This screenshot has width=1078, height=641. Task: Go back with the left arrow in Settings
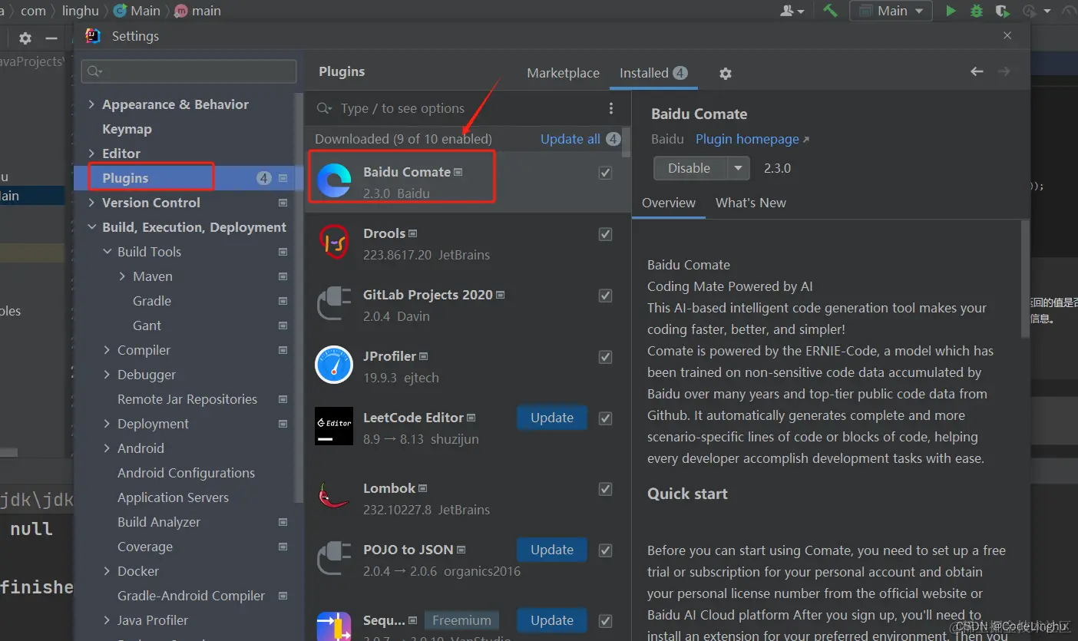(977, 71)
